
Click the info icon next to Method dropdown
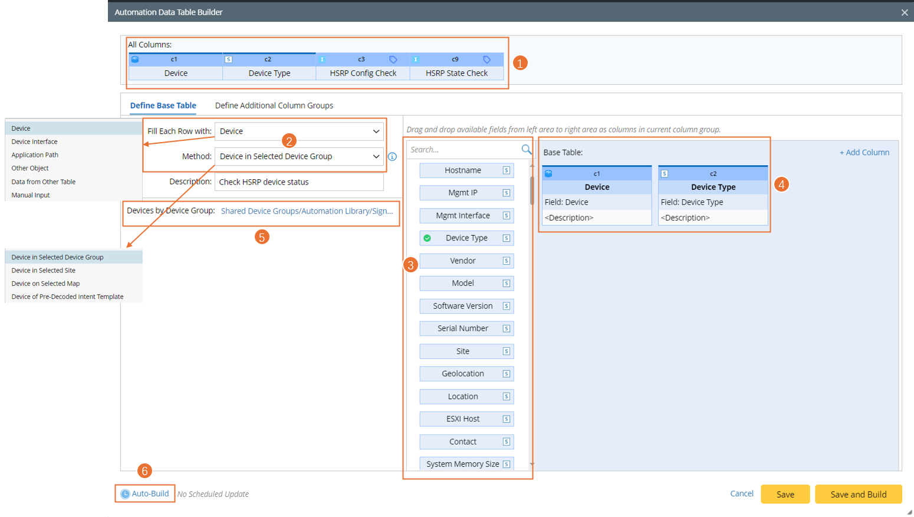click(x=392, y=157)
